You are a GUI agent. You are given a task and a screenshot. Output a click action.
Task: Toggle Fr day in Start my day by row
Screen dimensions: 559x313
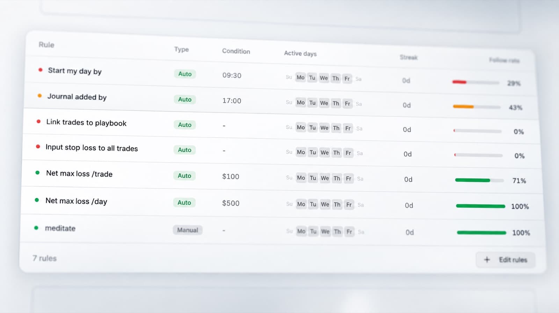pos(347,79)
